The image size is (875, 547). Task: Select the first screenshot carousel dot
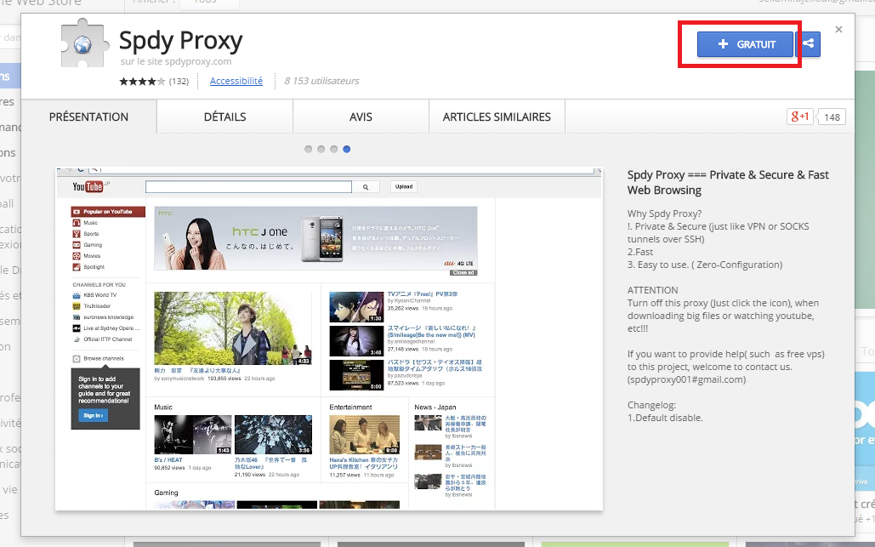pos(308,149)
